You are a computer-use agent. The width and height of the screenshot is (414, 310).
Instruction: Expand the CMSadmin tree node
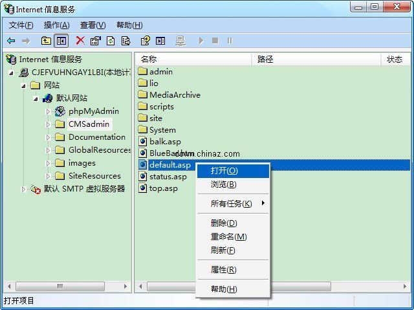48,124
